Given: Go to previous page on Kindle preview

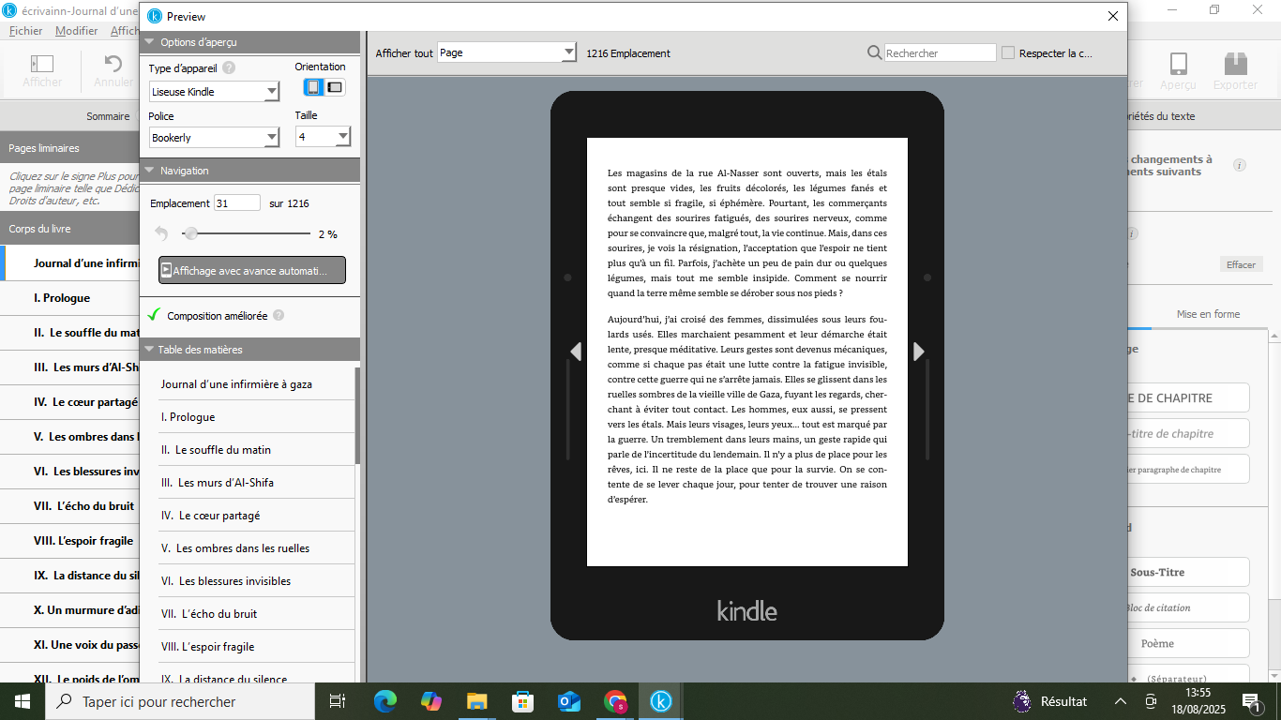Looking at the screenshot, I should coord(576,352).
